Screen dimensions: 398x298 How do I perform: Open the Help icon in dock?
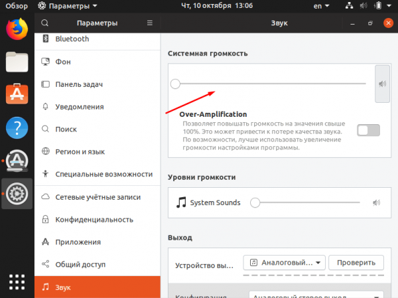(17, 128)
